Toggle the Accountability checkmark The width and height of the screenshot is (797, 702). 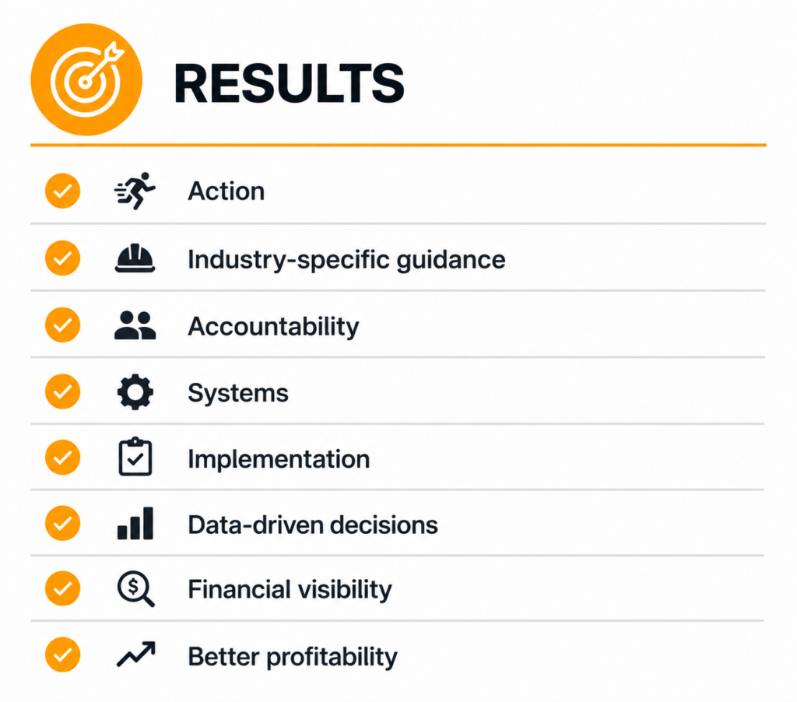[x=62, y=325]
